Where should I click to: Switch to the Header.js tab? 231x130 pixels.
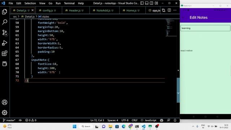(76, 10)
